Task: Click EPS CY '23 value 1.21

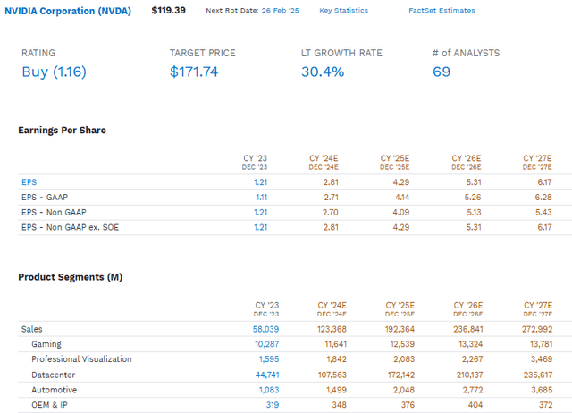Action: click(x=260, y=182)
